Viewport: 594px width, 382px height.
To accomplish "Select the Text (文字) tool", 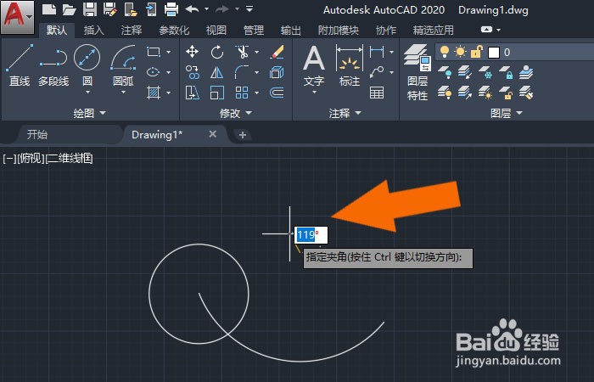I will [x=314, y=65].
